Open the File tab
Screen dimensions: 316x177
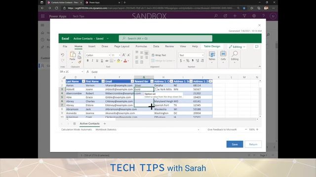pos(65,46)
